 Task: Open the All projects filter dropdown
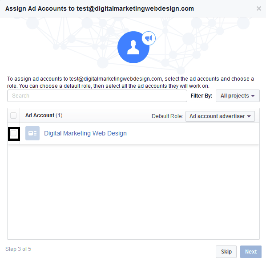pos(238,96)
